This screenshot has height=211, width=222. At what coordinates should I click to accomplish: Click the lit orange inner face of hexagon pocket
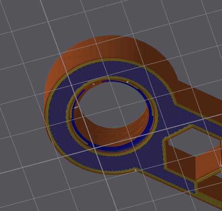pyautogui.click(x=207, y=163)
